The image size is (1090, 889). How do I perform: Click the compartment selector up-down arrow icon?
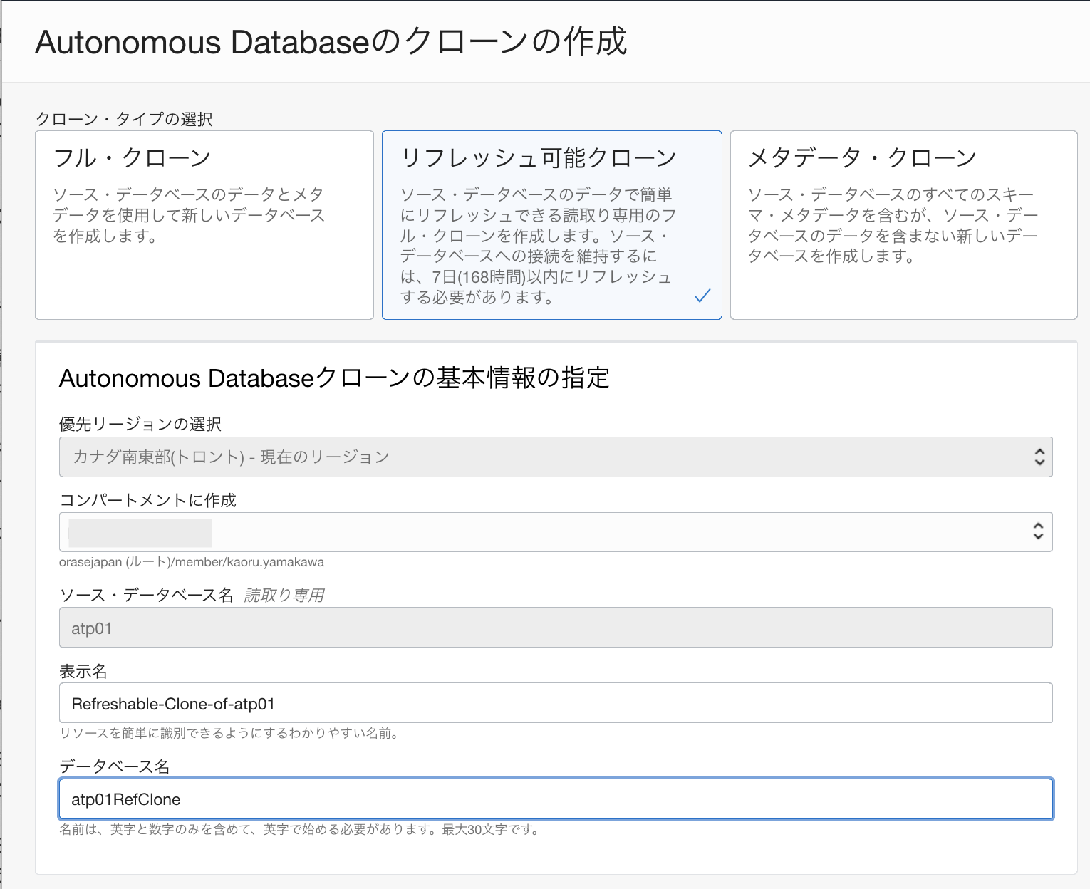point(1038,531)
